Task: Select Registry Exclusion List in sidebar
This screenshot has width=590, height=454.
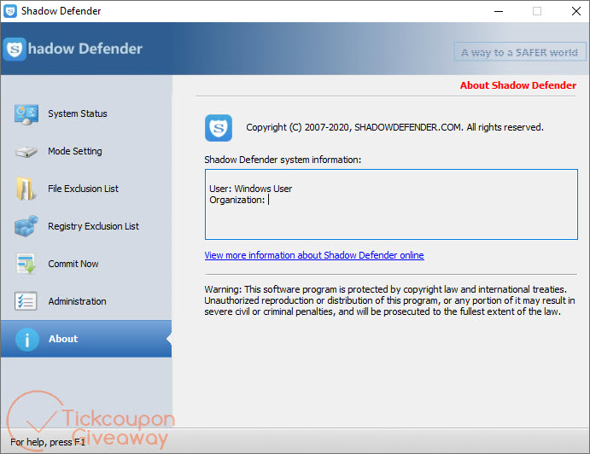Action: pos(93,227)
